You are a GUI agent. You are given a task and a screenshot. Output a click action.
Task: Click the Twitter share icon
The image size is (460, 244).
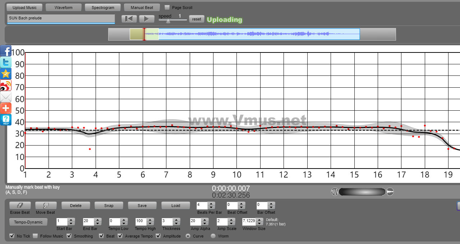click(6, 63)
